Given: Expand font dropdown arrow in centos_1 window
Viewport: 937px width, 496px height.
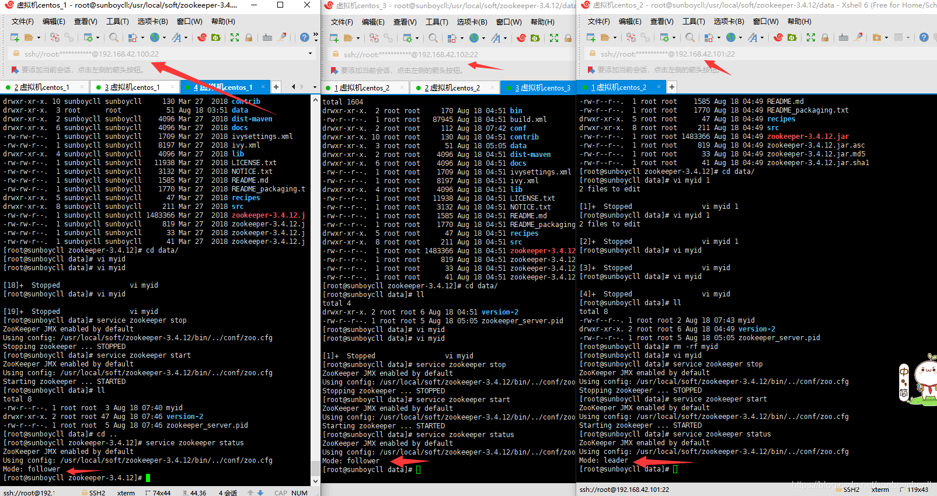Looking at the screenshot, I should (186, 38).
